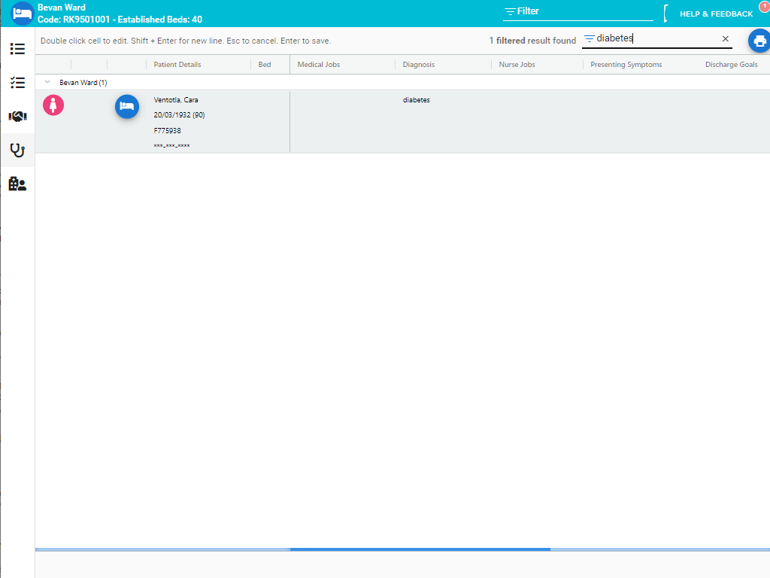The image size is (770, 578).
Task: Open Help & Feedback
Action: pyautogui.click(x=716, y=14)
